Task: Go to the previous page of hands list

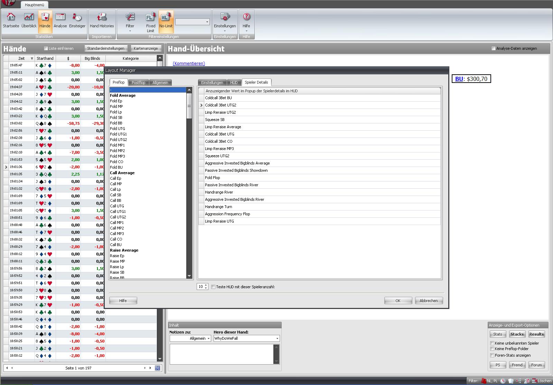Action: pyautogui.click(x=12, y=368)
